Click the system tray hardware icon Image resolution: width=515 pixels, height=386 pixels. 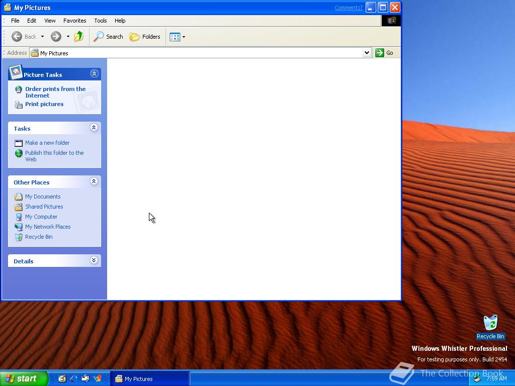click(x=477, y=379)
